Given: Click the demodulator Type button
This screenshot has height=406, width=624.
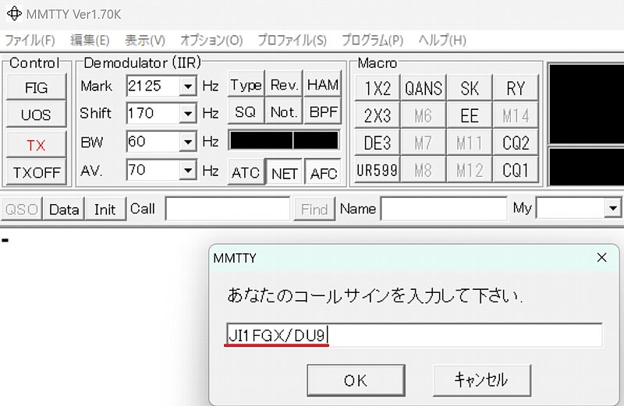Looking at the screenshot, I should click(246, 84).
